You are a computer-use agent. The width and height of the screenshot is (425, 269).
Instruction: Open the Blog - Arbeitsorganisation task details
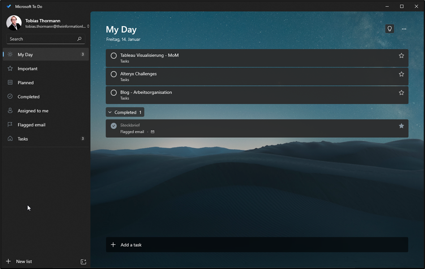click(x=257, y=95)
